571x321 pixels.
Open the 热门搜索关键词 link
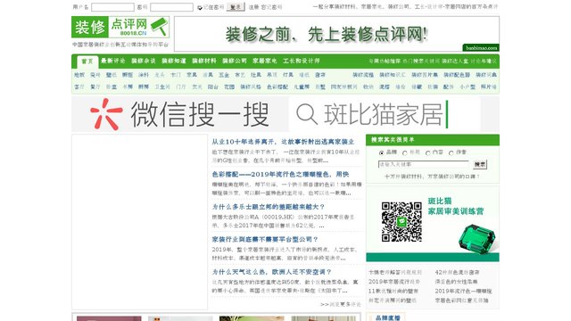[x=421, y=62]
